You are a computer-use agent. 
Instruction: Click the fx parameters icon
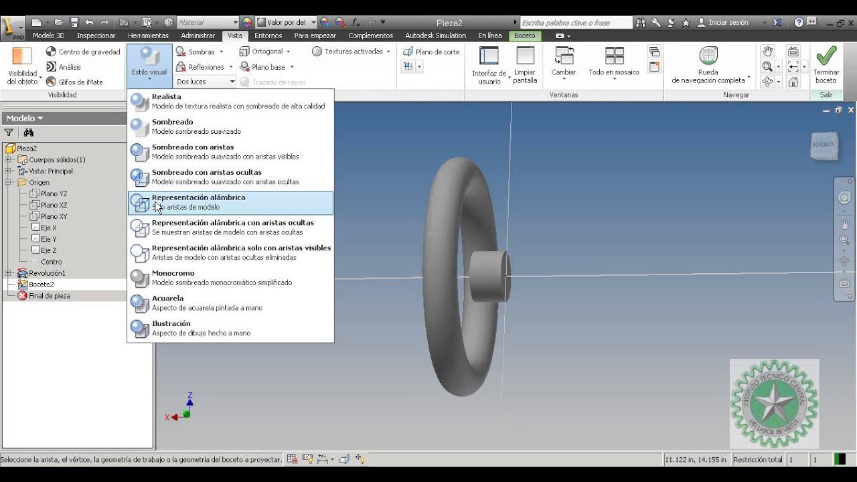[x=356, y=22]
